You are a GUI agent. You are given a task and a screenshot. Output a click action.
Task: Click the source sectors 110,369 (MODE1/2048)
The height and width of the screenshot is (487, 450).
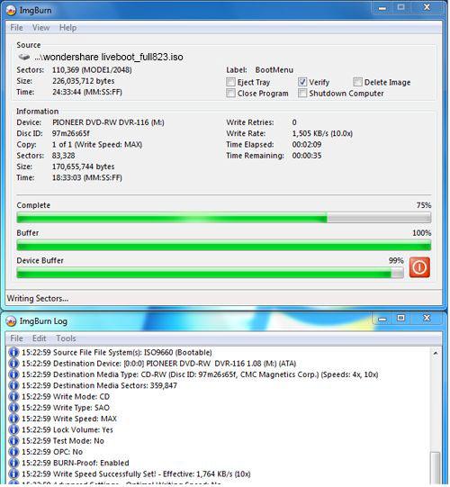92,70
